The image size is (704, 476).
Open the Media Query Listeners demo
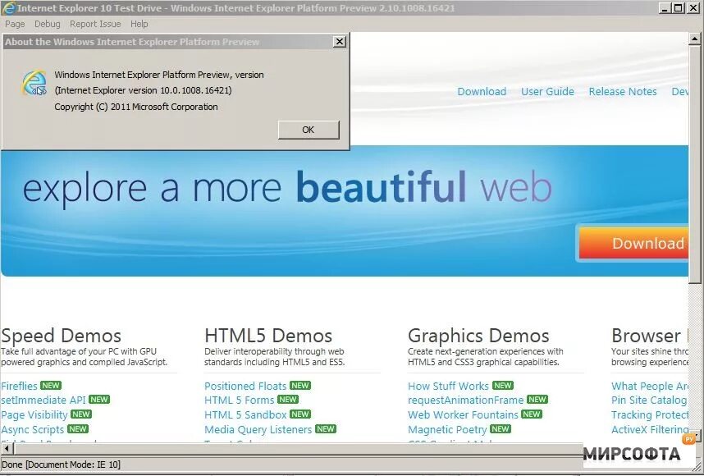click(x=258, y=430)
